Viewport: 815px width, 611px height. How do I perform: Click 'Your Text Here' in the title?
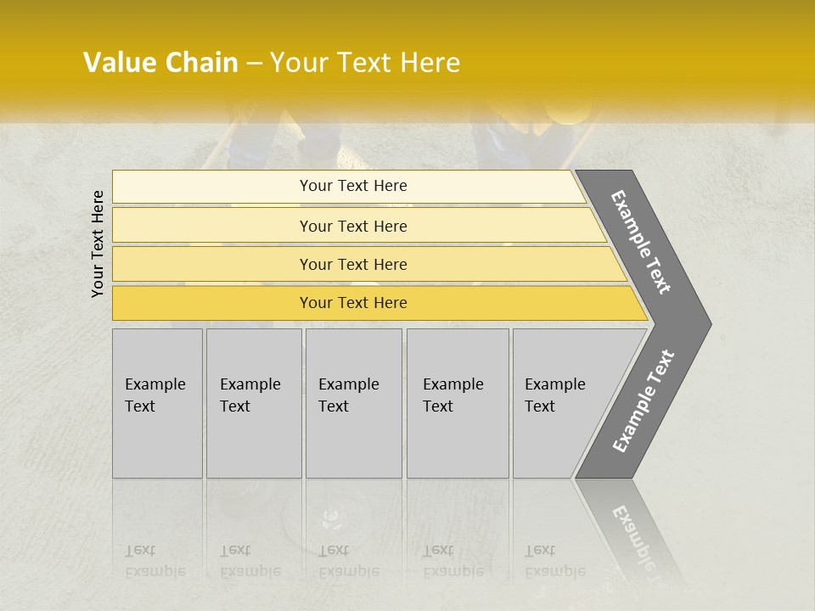click(x=365, y=63)
